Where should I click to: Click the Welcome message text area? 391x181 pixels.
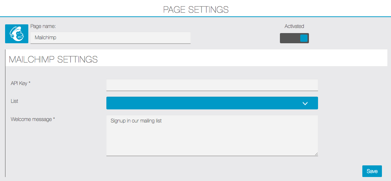[212, 136]
